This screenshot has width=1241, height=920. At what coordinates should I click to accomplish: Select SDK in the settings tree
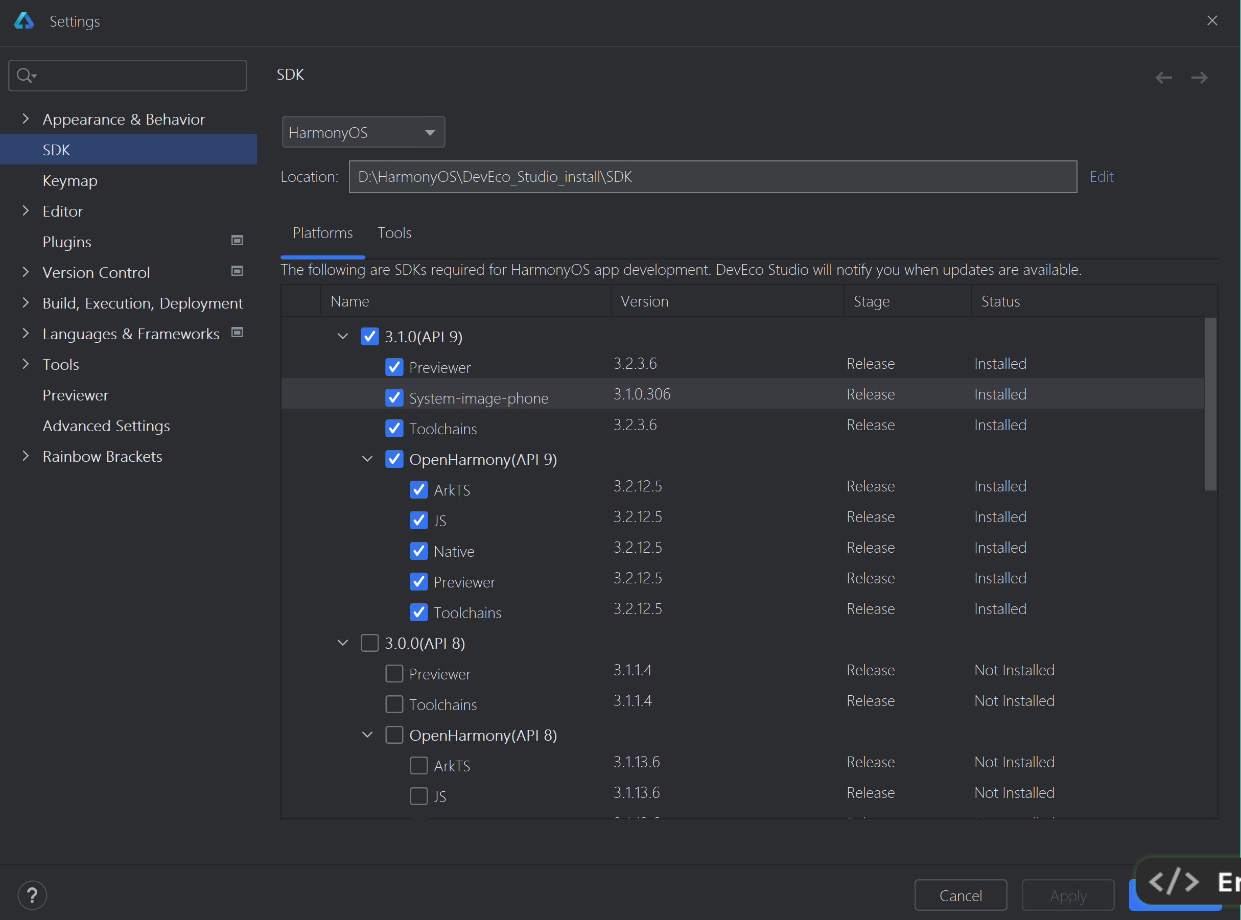pos(128,149)
